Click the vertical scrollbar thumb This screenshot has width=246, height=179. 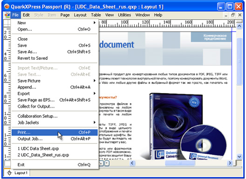[239, 62]
